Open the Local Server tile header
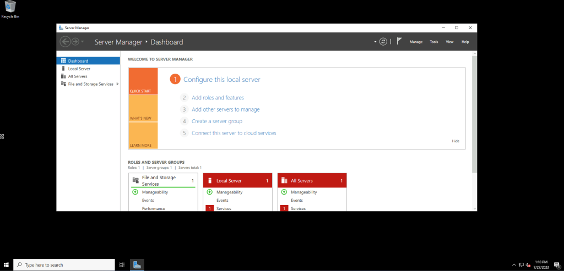The image size is (564, 271). [238, 180]
